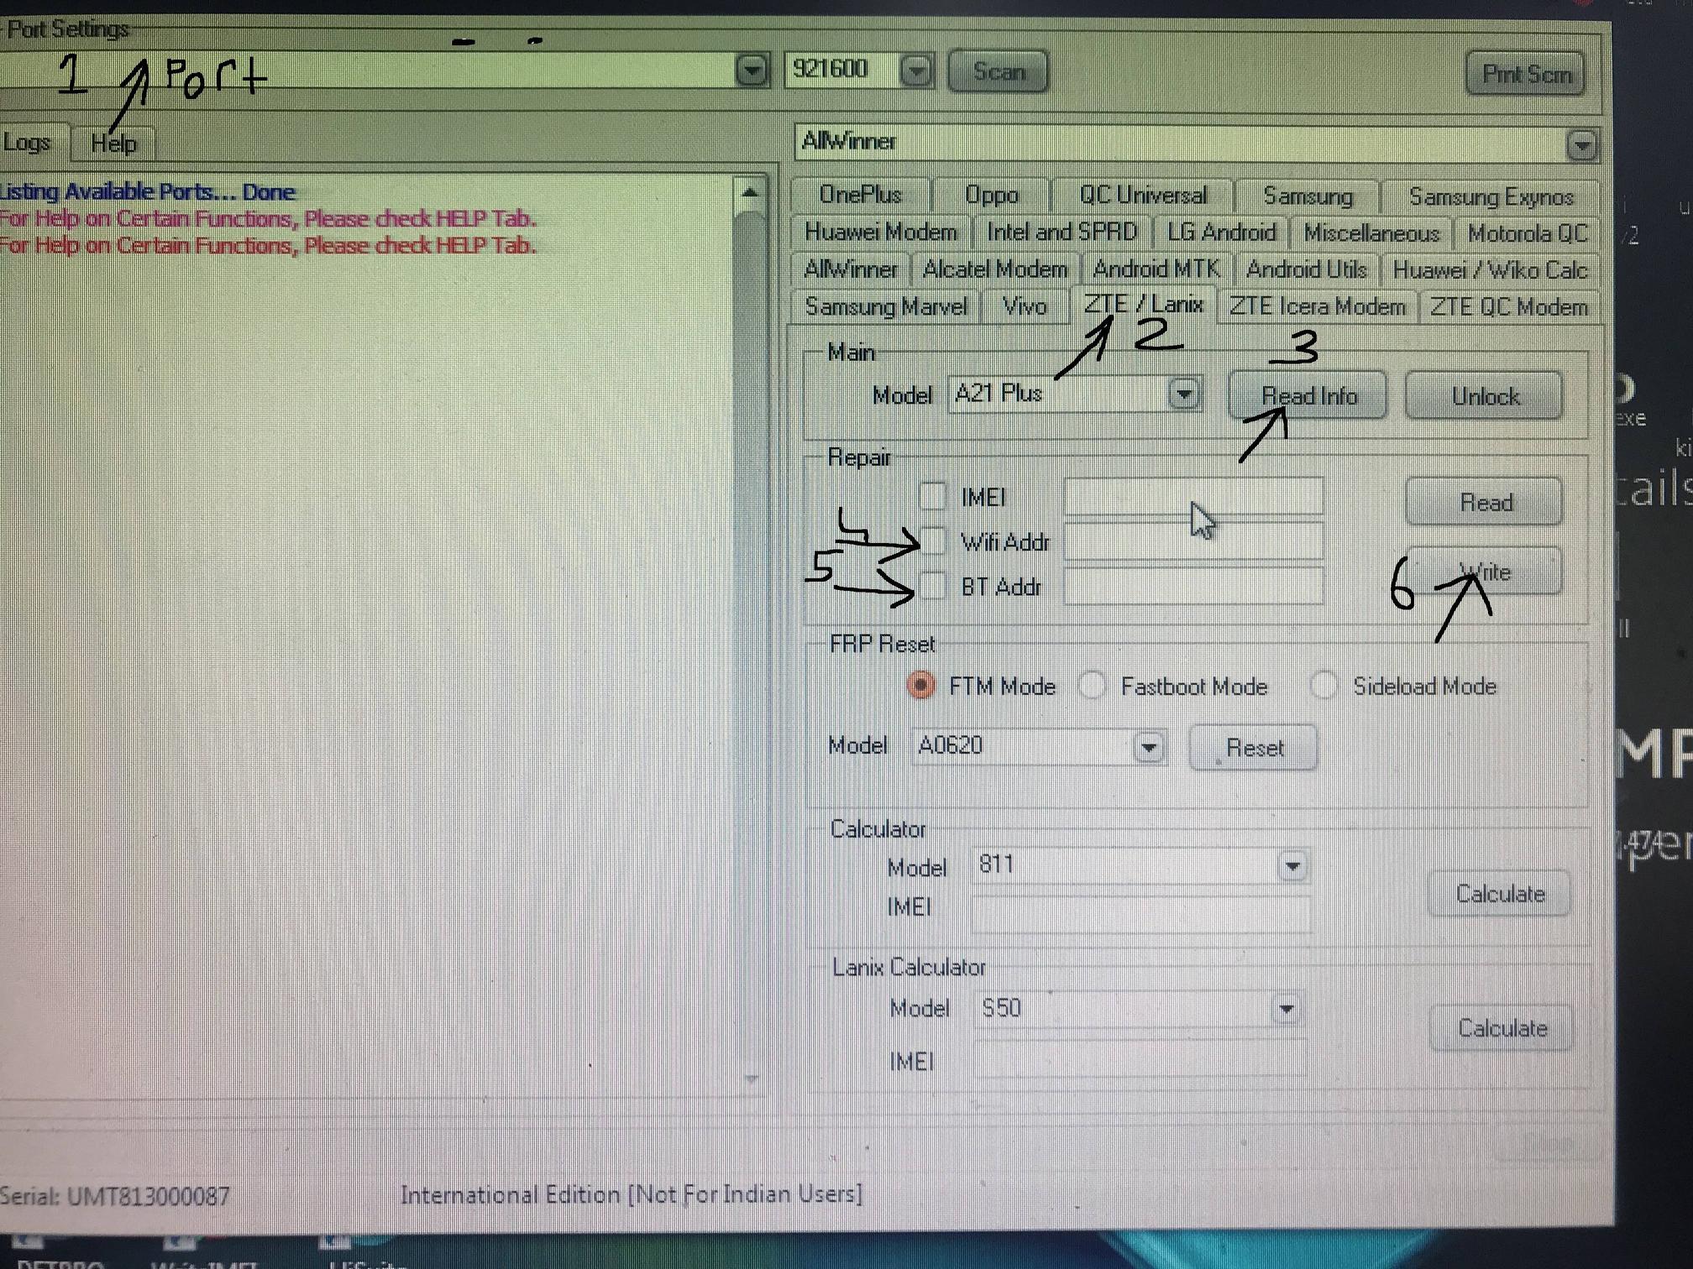The height and width of the screenshot is (1269, 1693).
Task: Open the Android MTK tab
Action: pos(1156,269)
